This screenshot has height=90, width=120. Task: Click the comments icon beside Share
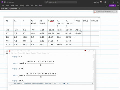pyautogui.click(x=118, y=5)
